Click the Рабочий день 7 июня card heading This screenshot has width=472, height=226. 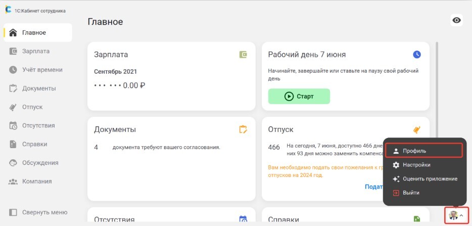click(x=307, y=55)
